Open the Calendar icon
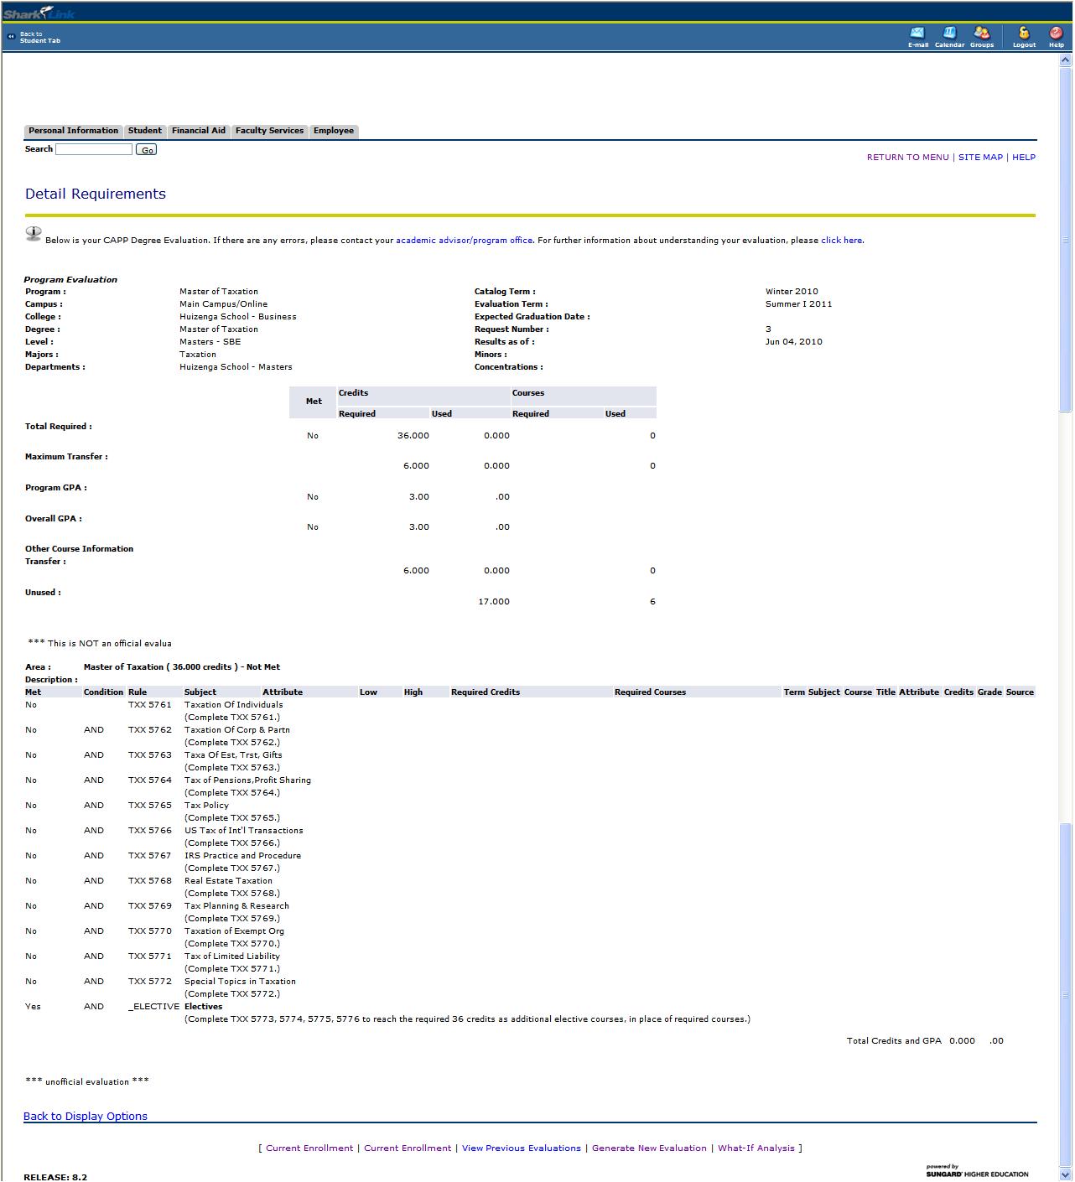This screenshot has width=1075, height=1182. 949,36
